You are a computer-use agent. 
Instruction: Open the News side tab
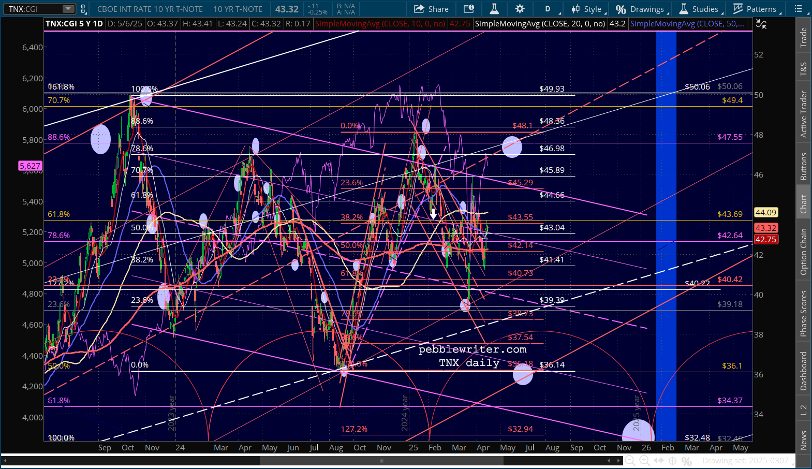[803, 441]
